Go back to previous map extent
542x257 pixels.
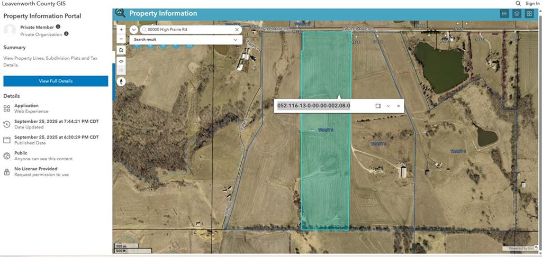coord(121,60)
